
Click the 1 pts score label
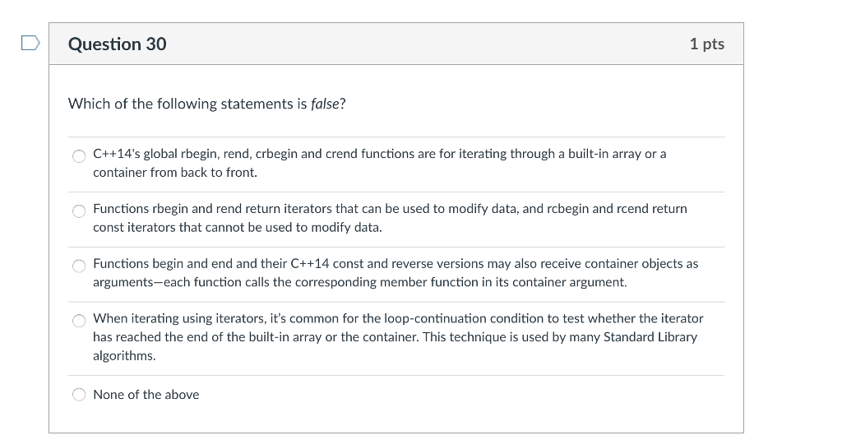point(706,44)
